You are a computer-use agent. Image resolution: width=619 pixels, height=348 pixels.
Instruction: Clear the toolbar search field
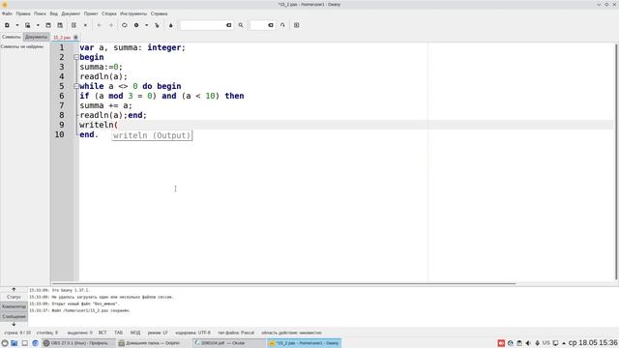[x=228, y=25]
